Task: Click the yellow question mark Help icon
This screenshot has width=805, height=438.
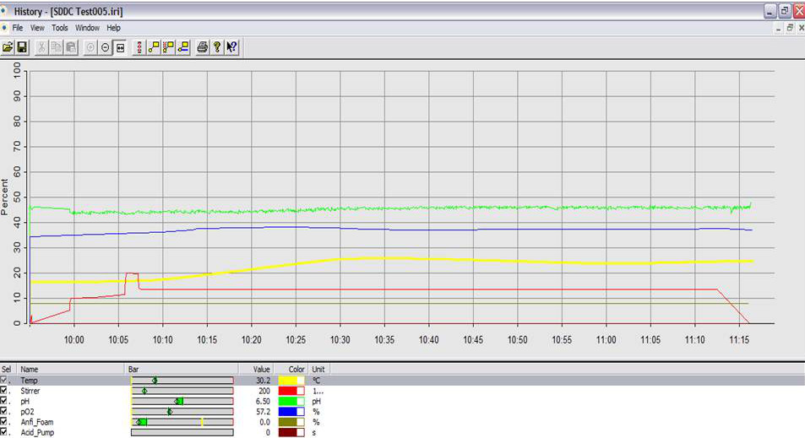Action: pyautogui.click(x=217, y=47)
